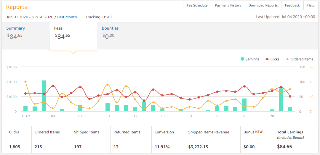Click the Clicks total 1,805

click(x=15, y=147)
